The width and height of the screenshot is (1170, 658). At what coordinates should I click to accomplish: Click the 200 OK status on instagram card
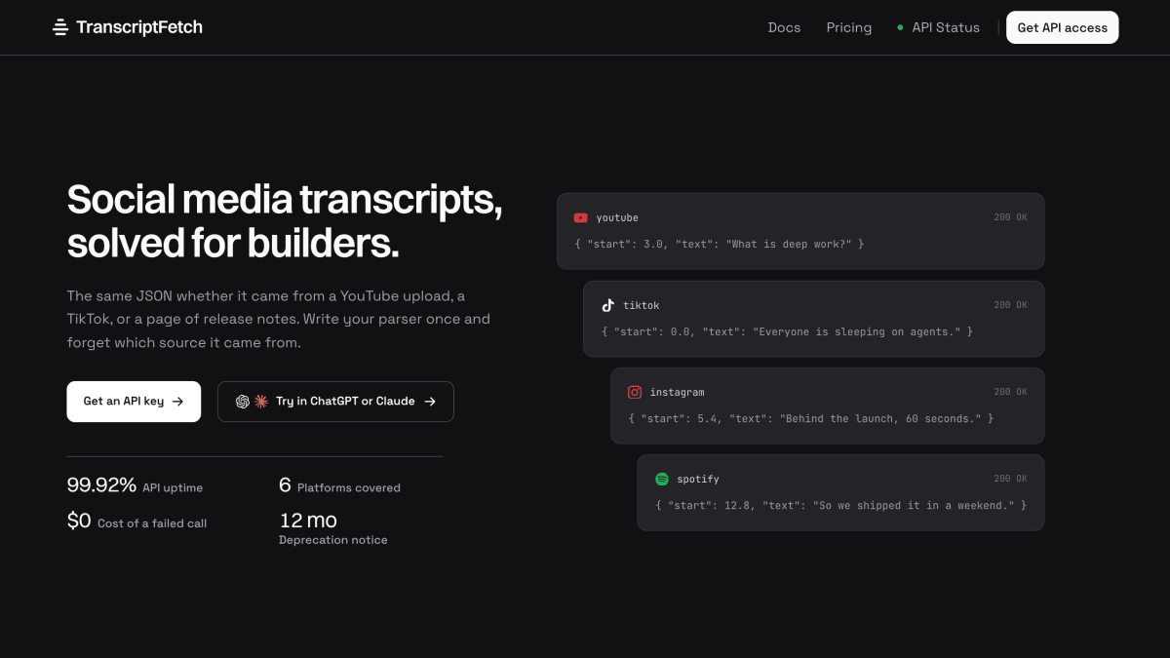pyautogui.click(x=1010, y=392)
